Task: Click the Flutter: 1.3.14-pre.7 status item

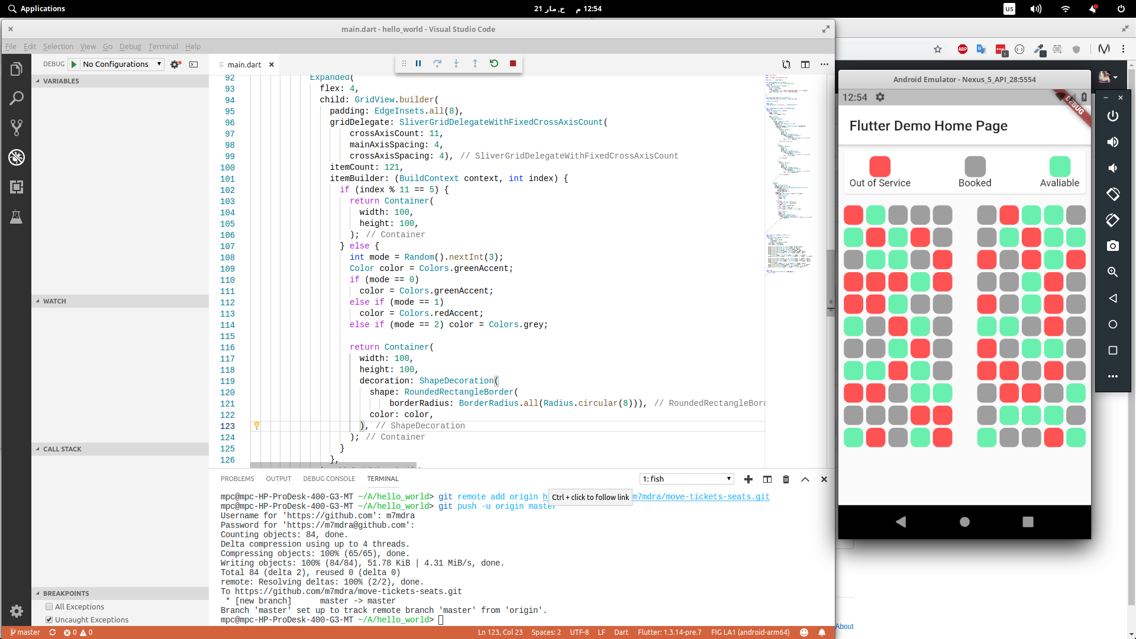Action: 669,632
